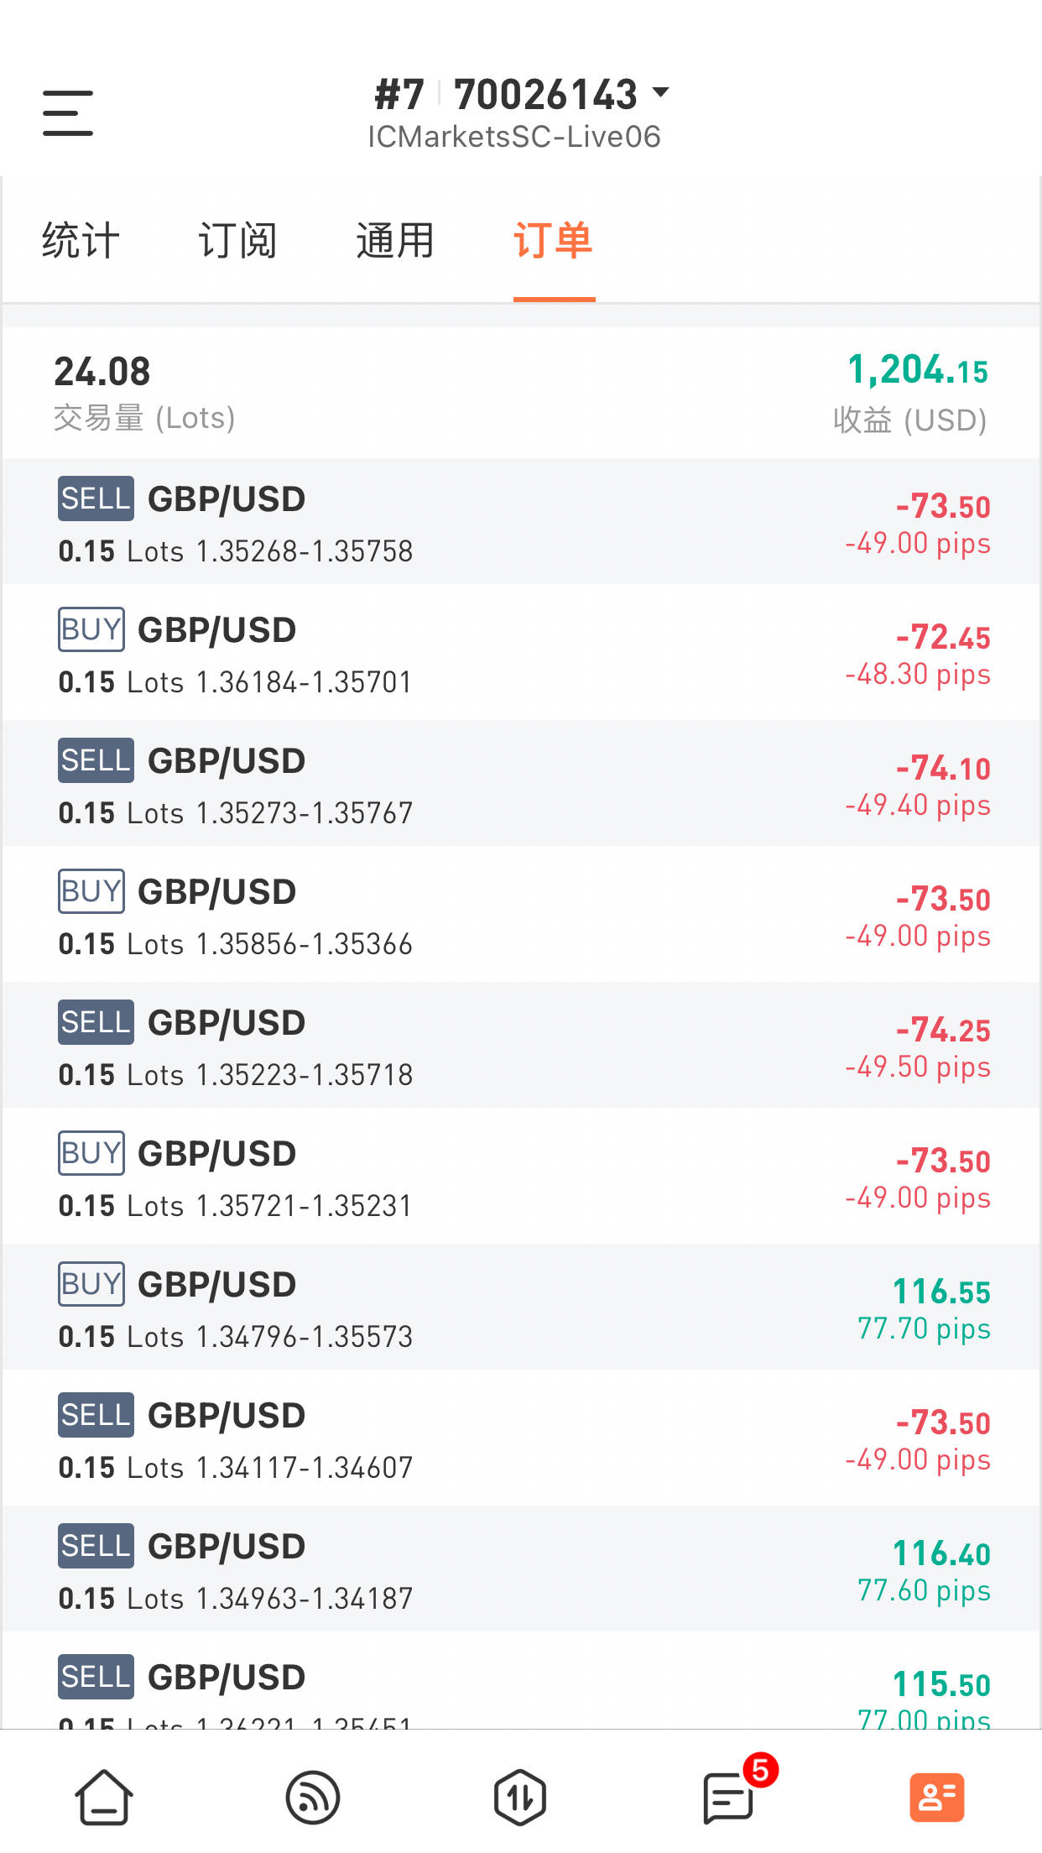
Task: Tap total profit 1,204.15 USD
Action: 918,370
